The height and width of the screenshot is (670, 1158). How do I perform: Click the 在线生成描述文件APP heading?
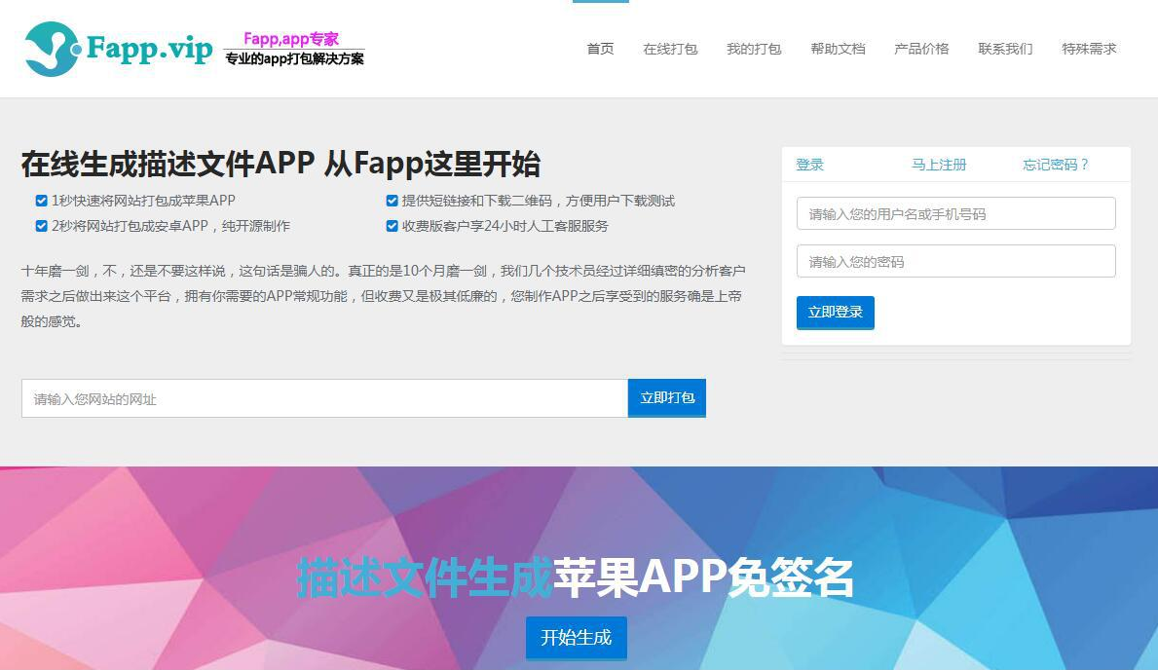(280, 164)
